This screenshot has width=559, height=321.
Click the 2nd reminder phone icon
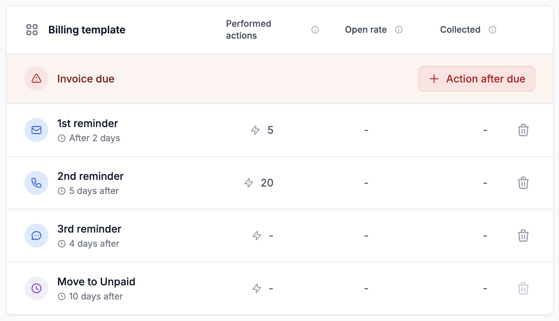36,183
